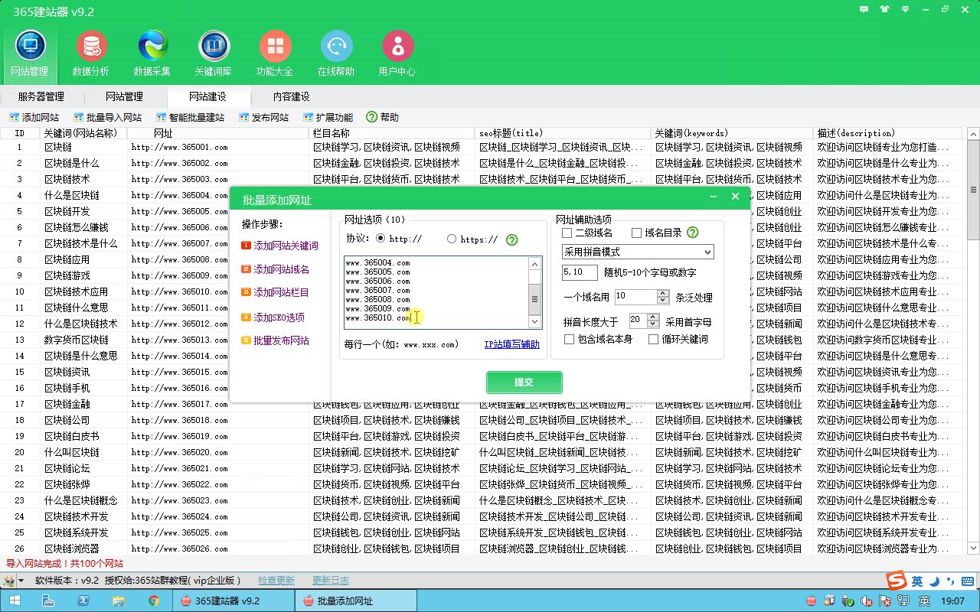Click the 检查更新 link

(276, 581)
